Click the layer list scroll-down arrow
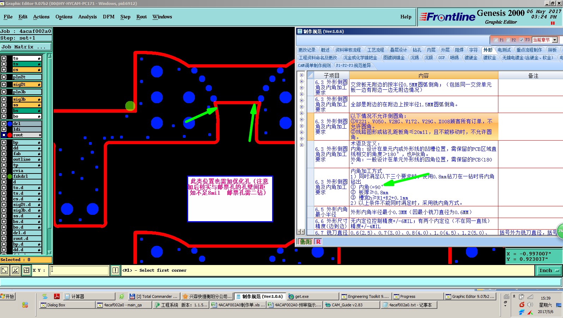This screenshot has height=318, width=563. [x=49, y=252]
